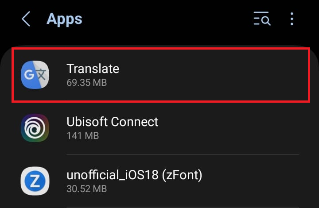Image resolution: width=319 pixels, height=208 pixels.
Task: Tap the blue zFont app icon
Action: click(35, 181)
